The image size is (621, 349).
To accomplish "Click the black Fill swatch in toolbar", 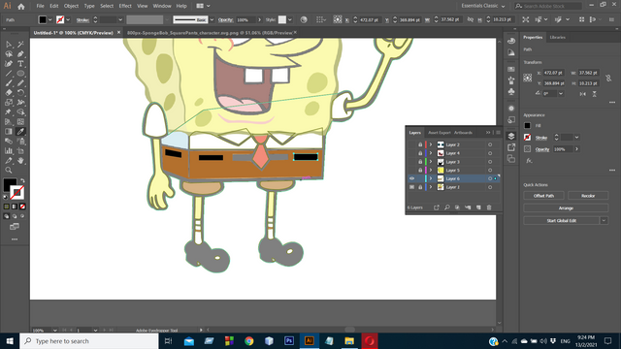I will pos(10,184).
